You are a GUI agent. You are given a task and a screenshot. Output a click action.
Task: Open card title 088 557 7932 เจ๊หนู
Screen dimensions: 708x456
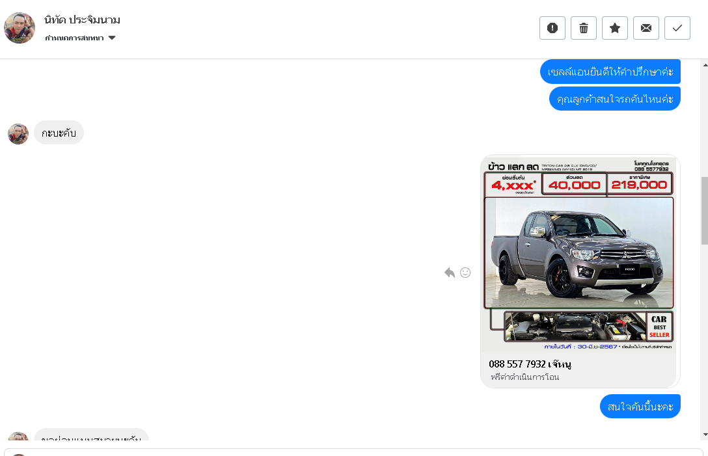[x=530, y=364]
